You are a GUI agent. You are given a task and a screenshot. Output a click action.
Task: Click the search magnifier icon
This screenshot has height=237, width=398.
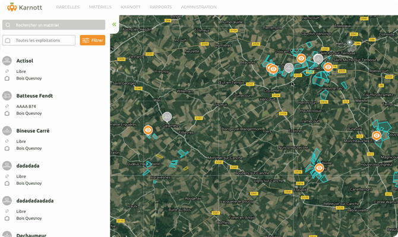(x=8, y=25)
